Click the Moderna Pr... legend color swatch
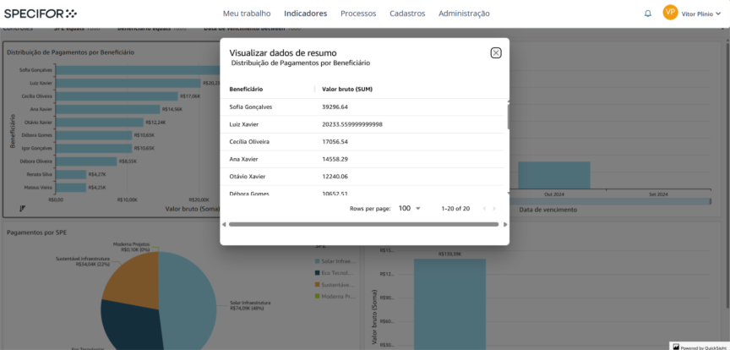730x350 pixels. (318, 296)
